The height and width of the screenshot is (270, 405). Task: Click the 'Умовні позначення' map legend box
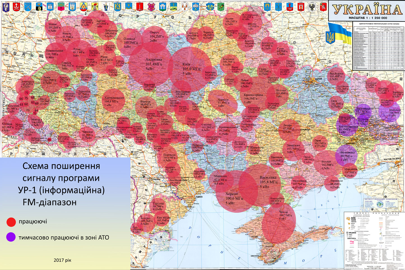tap(374, 241)
